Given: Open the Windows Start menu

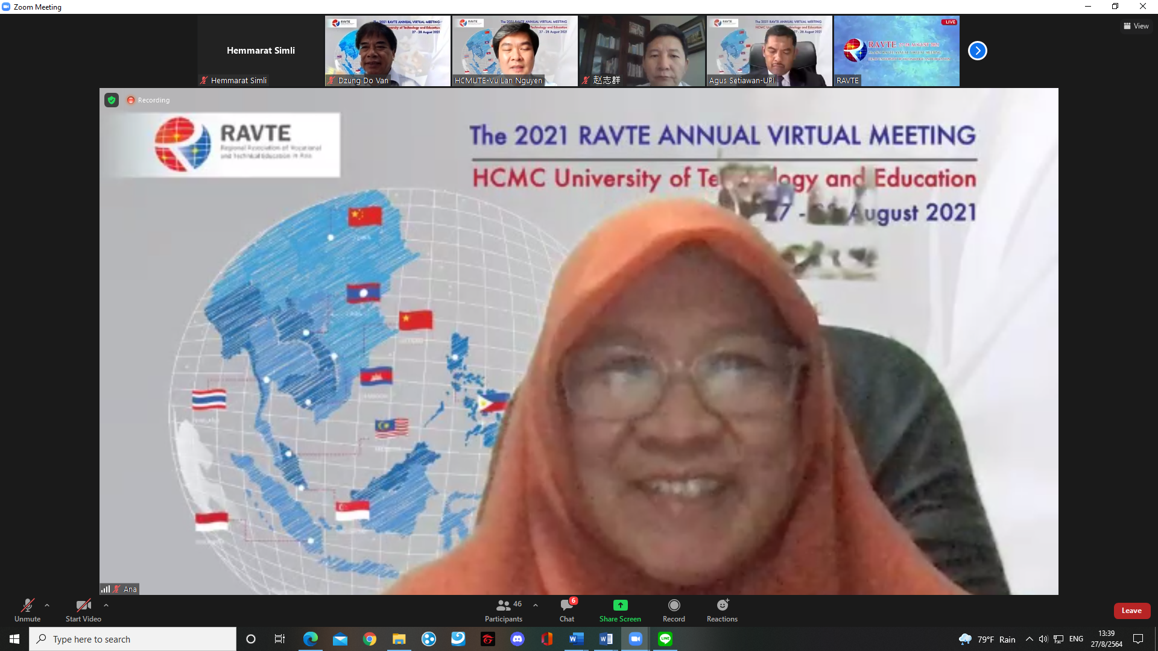Looking at the screenshot, I should click(14, 639).
